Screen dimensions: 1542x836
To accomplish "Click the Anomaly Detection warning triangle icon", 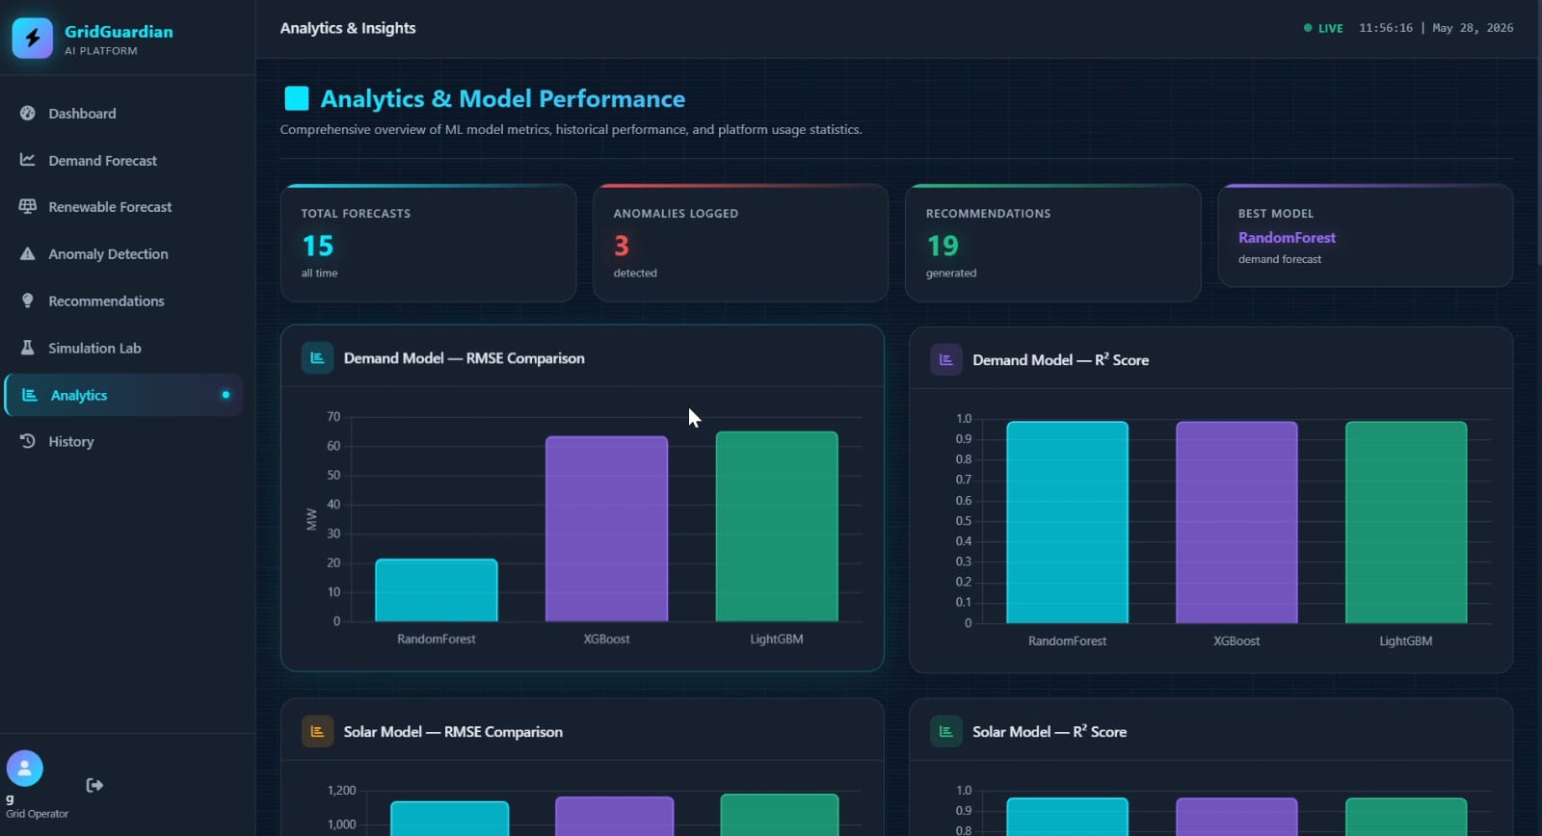I will tap(28, 253).
